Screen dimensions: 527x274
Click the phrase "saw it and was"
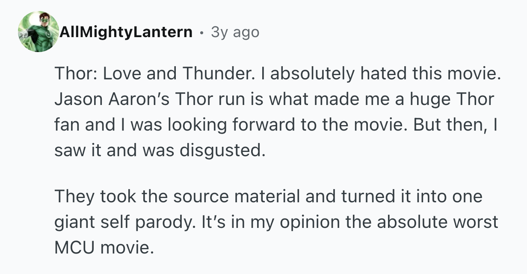[x=113, y=151]
